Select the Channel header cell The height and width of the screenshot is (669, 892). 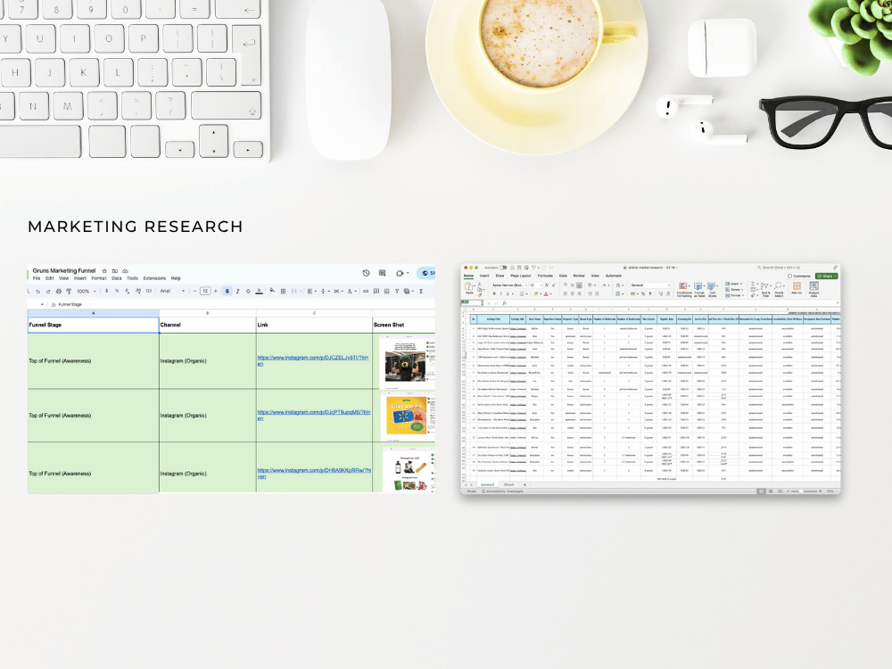pos(208,325)
